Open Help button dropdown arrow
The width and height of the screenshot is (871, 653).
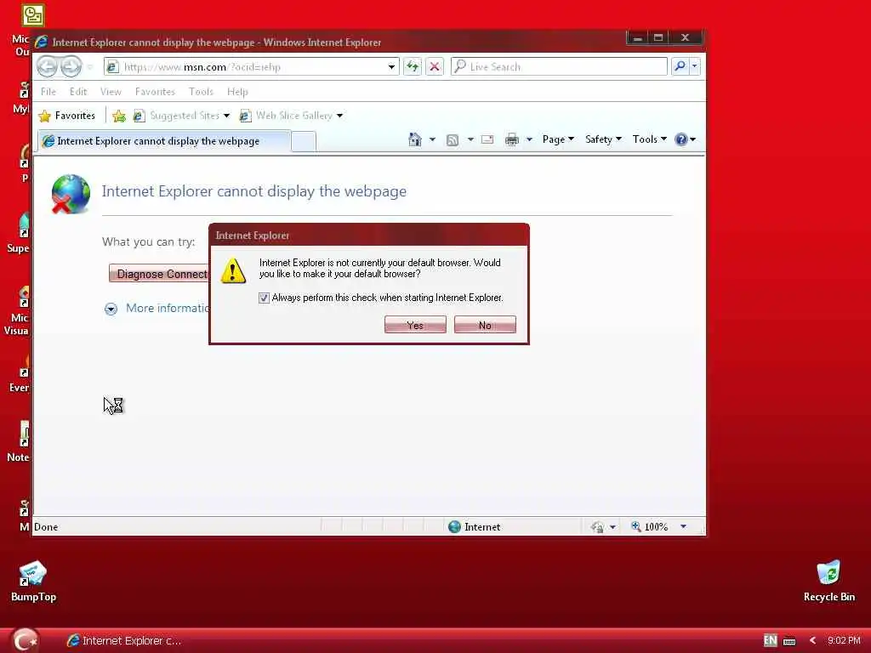tap(692, 139)
